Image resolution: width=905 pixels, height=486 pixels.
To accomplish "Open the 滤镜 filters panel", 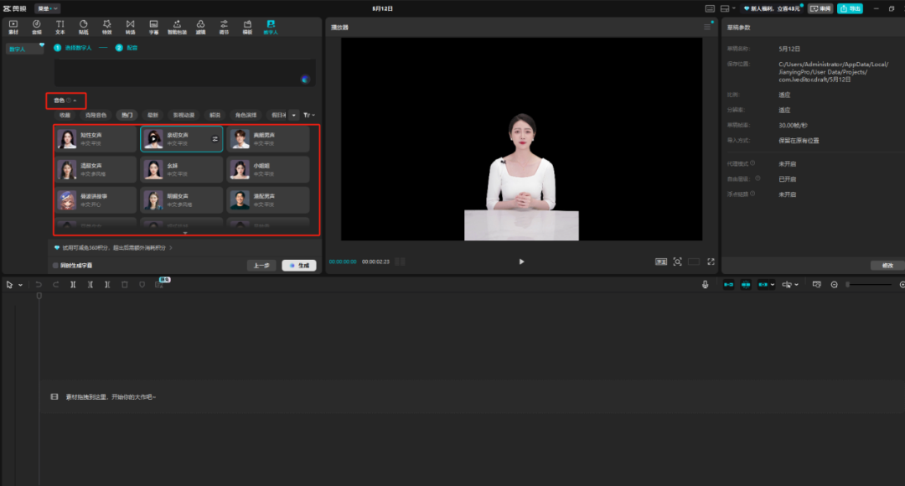I will pyautogui.click(x=200, y=27).
